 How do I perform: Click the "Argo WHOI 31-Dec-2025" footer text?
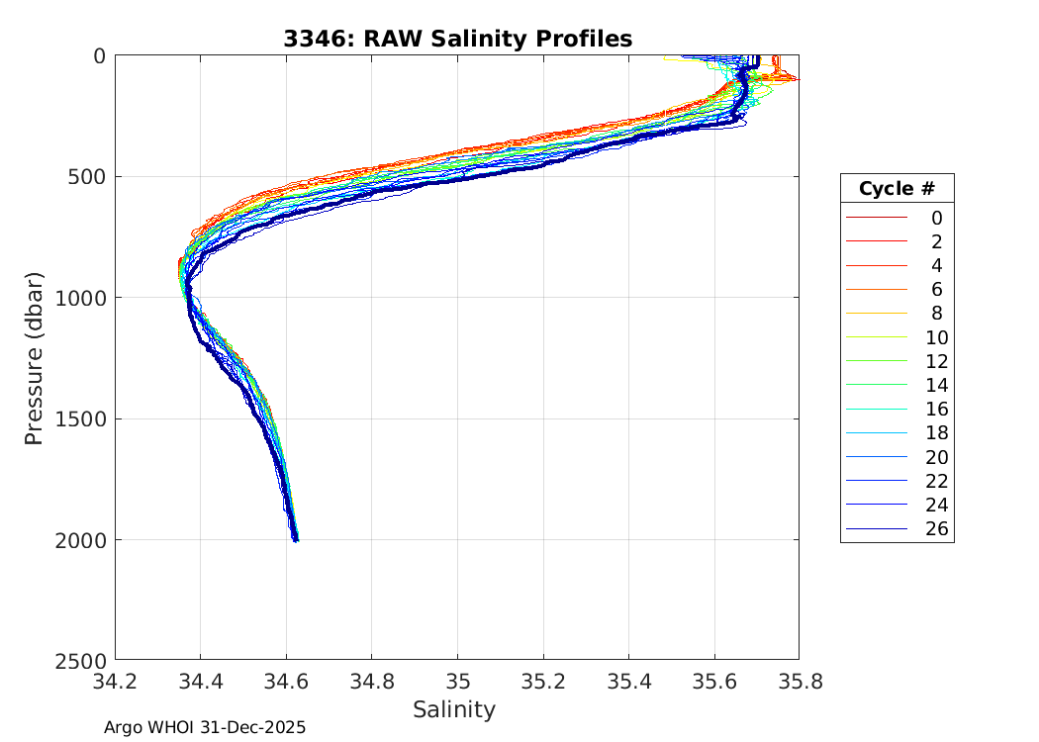[205, 727]
